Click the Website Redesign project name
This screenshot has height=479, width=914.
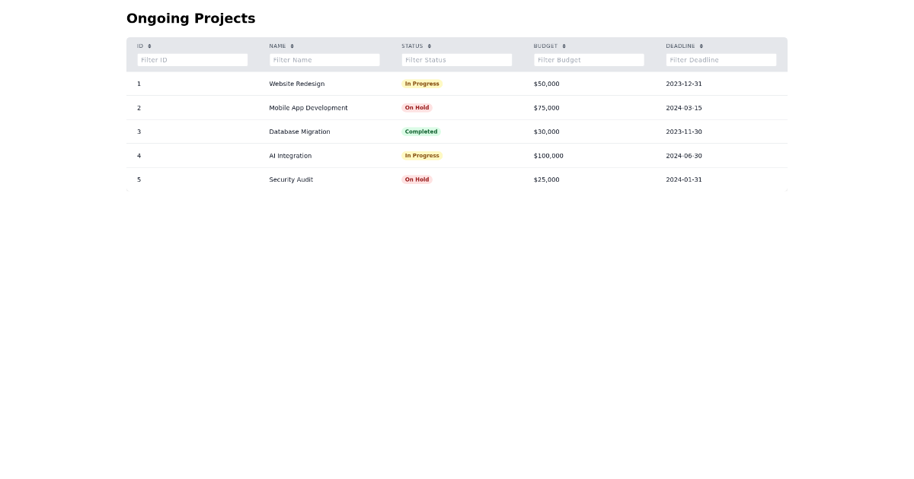(297, 84)
